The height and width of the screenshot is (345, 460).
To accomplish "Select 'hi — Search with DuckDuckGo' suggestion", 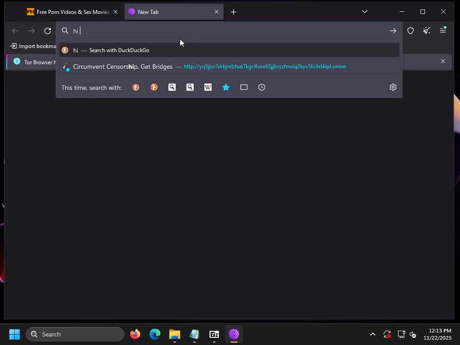I will pyautogui.click(x=229, y=50).
